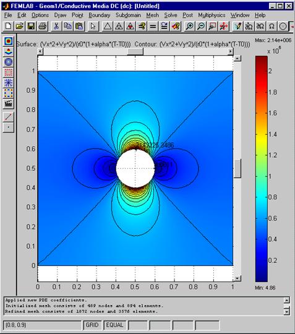Viewport: 295px width, 334px height.
Task: Click the Save diskette icon
Action: tap(31, 26)
